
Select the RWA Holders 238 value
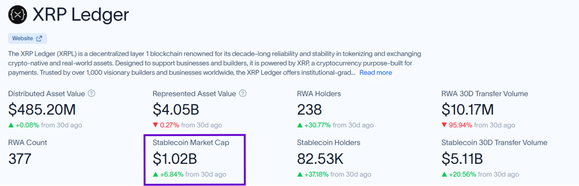pyautogui.click(x=309, y=109)
